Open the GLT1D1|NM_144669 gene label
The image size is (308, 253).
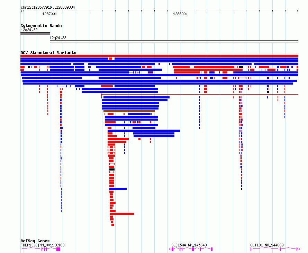coord(267,245)
